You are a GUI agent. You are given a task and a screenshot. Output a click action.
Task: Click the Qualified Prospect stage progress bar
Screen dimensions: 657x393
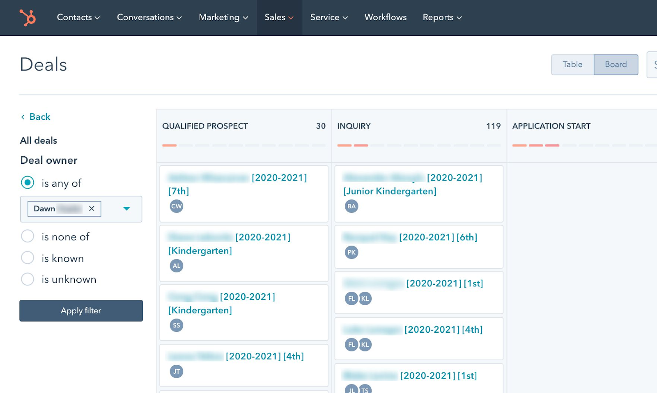(x=244, y=145)
